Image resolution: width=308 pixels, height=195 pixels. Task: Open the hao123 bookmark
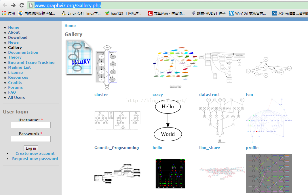tap(123, 13)
